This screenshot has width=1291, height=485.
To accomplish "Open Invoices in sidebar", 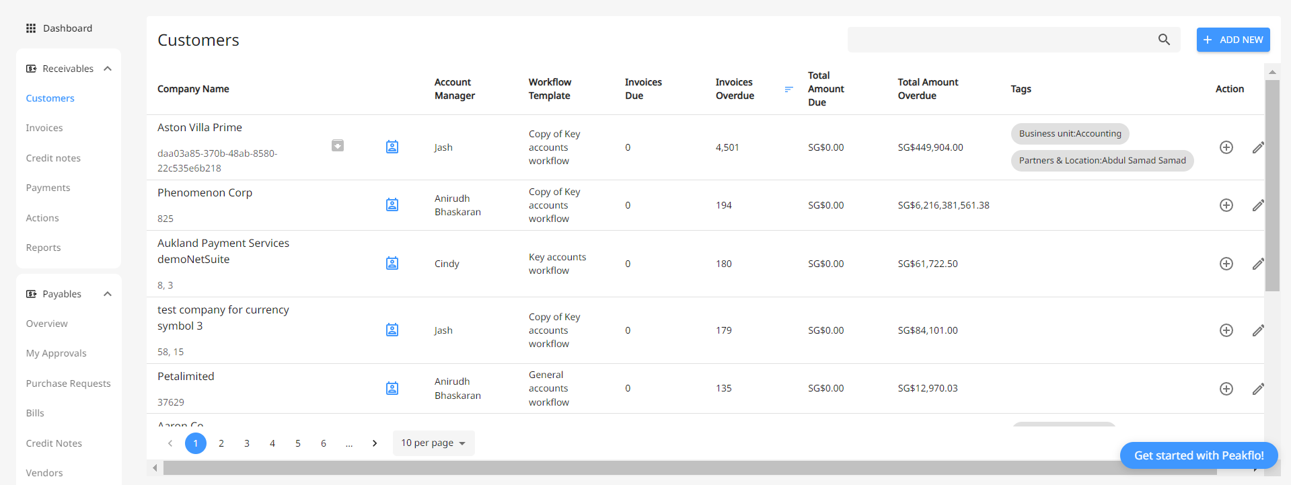I will (x=44, y=128).
